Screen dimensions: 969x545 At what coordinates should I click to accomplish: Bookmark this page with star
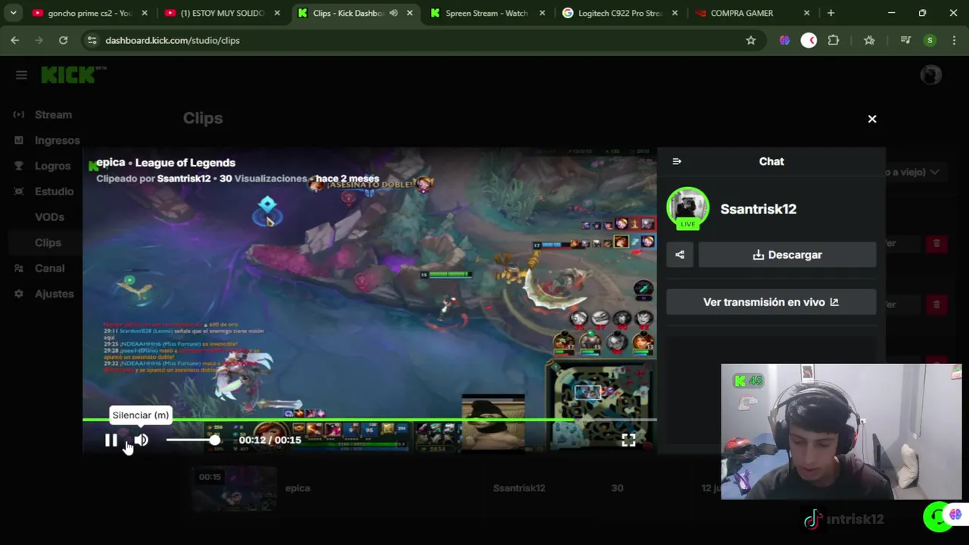coord(751,40)
